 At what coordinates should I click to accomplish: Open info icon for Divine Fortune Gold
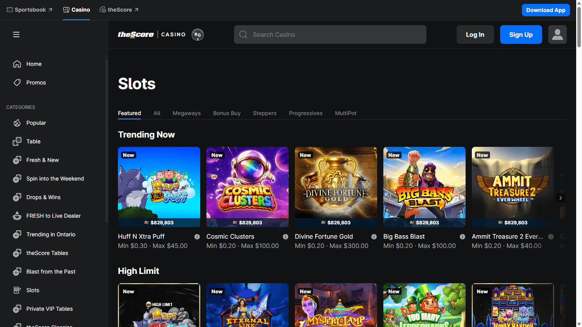coord(374,237)
